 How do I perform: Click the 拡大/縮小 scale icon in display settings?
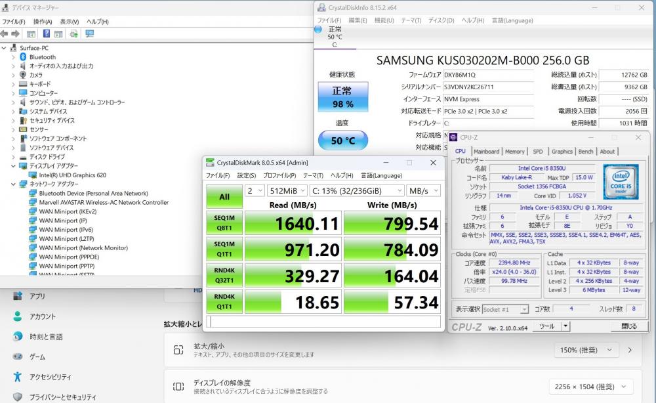tap(178, 350)
